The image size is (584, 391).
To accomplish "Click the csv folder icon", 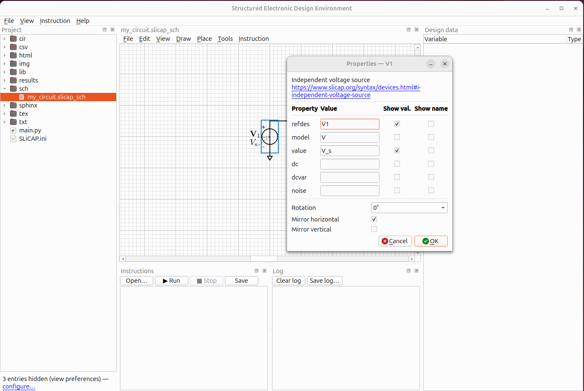I will point(13,47).
